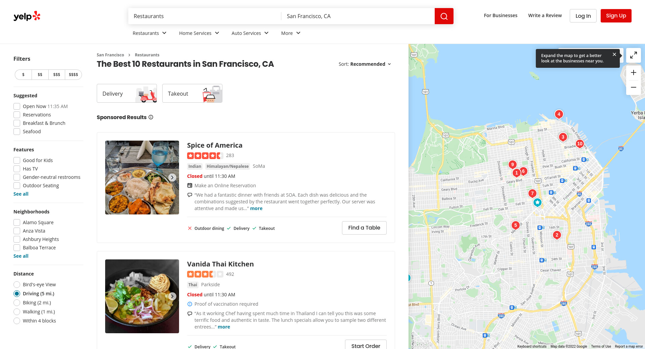Click the red search magnifier button
The height and width of the screenshot is (349, 645).
tap(444, 16)
